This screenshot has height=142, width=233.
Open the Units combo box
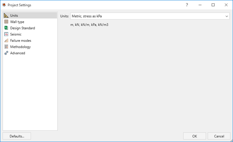point(150,16)
